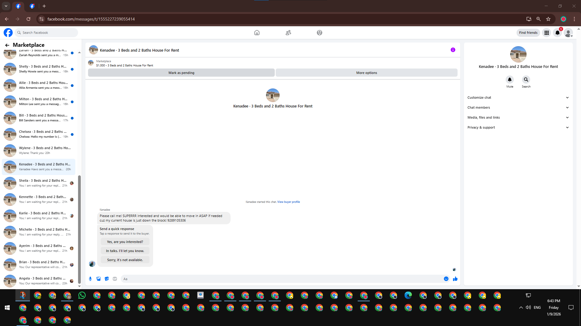Open the Friends tab in top navigation

[x=288, y=33]
